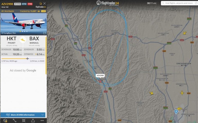Select the second photo carousel dot
The image size is (198, 123).
point(22,31)
